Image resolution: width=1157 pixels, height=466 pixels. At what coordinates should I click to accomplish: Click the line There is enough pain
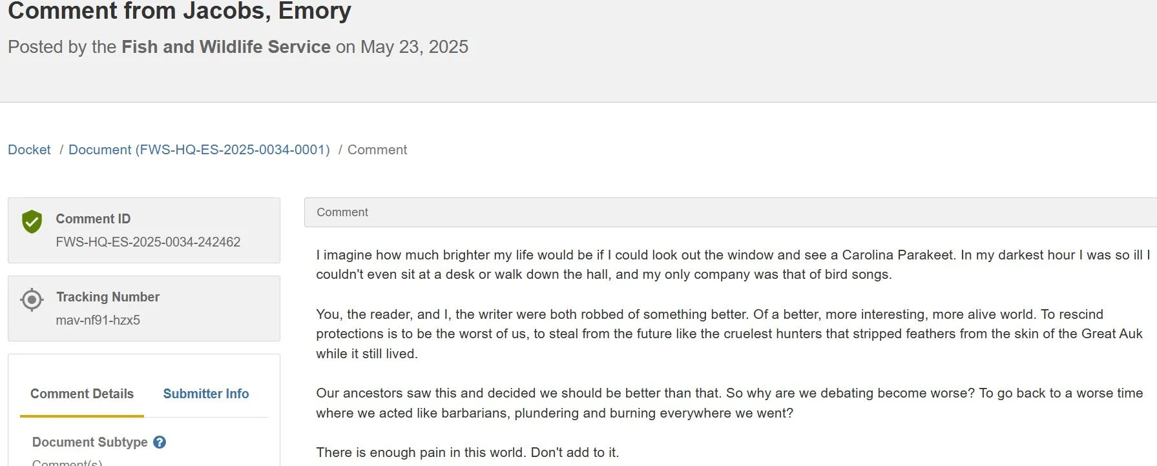tap(468, 452)
